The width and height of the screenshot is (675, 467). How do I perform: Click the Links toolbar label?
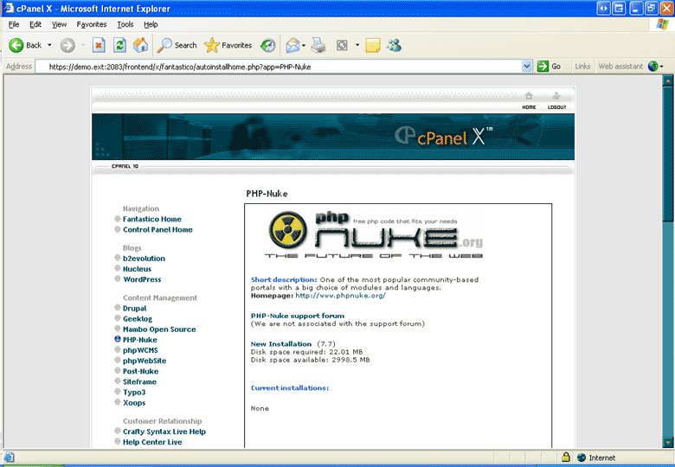[x=582, y=67]
